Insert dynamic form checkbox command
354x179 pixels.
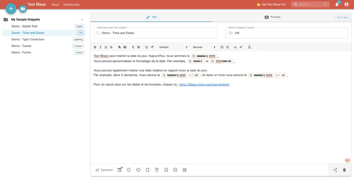coord(166,170)
